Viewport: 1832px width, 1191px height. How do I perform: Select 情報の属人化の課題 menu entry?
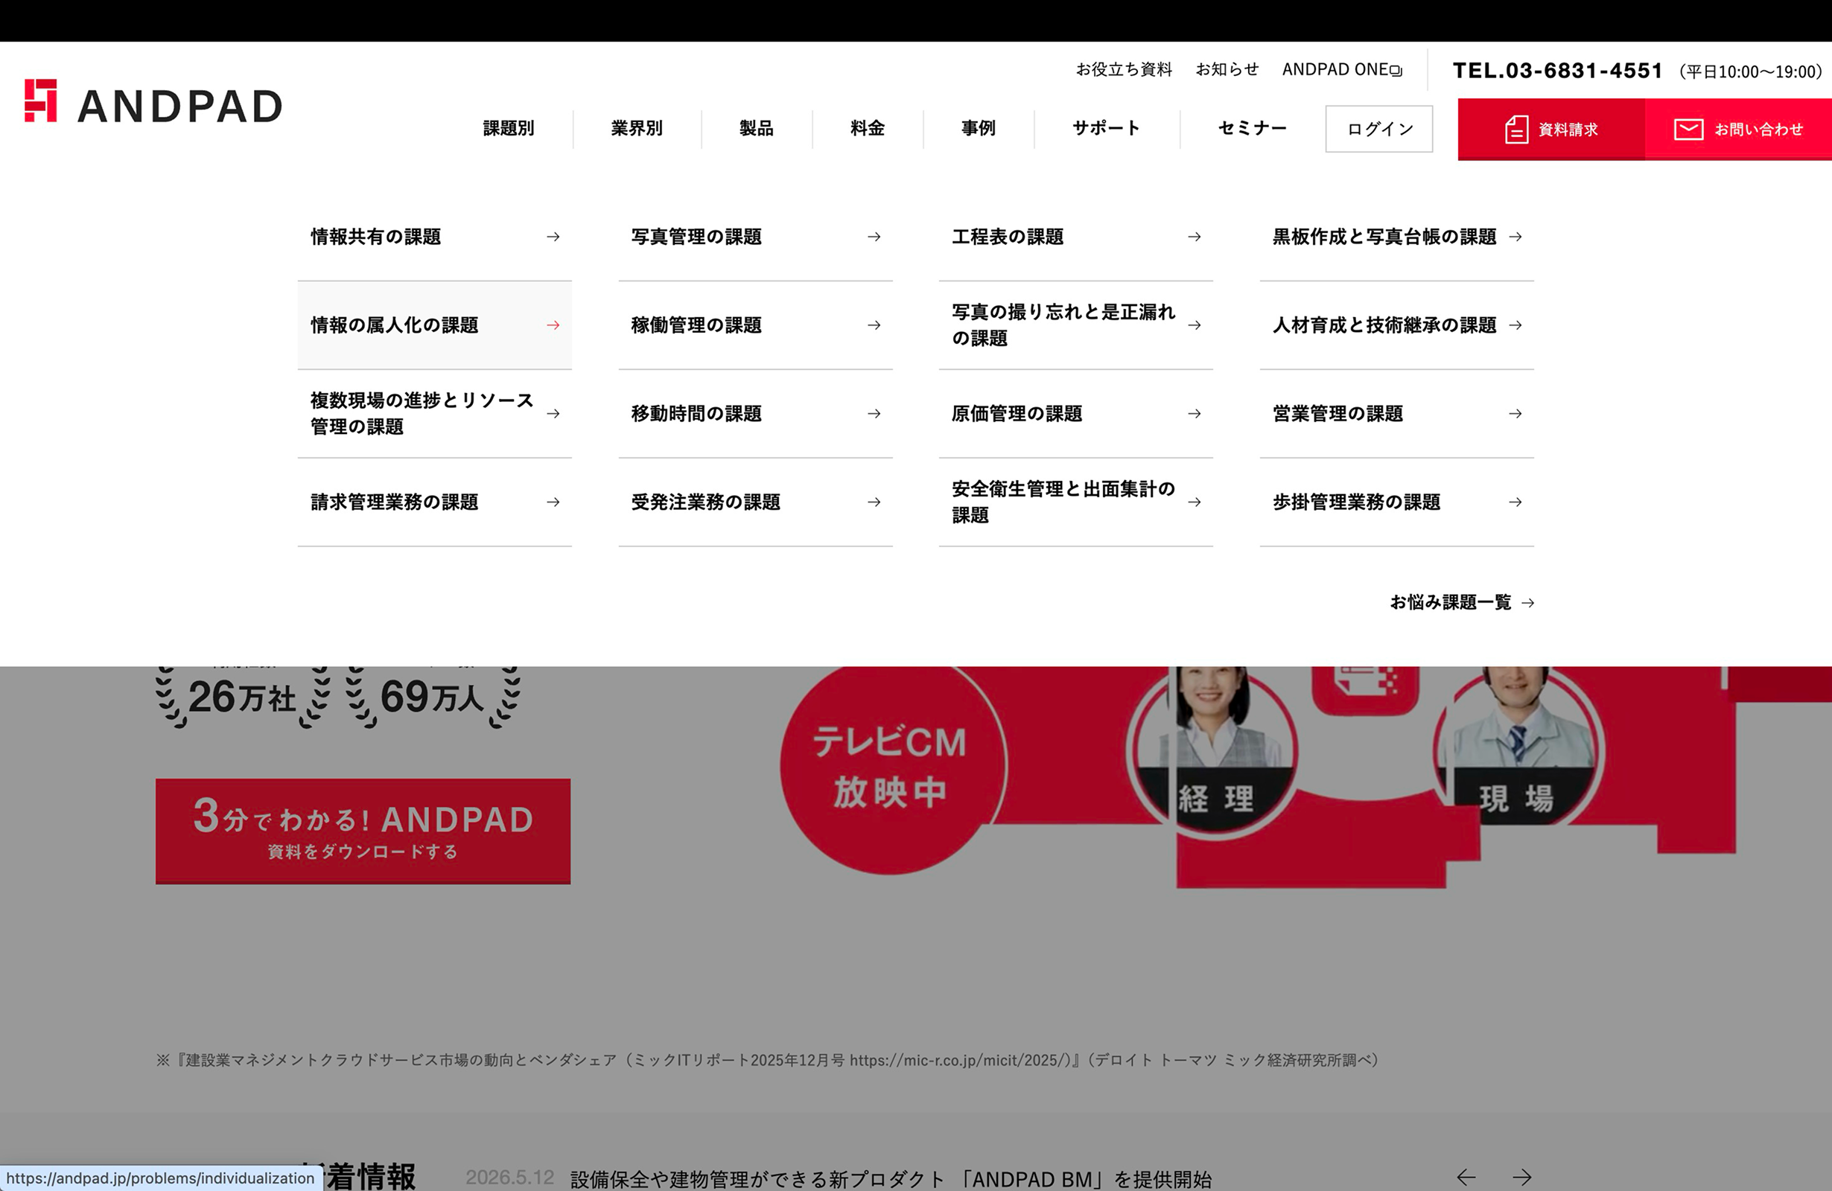(x=434, y=325)
